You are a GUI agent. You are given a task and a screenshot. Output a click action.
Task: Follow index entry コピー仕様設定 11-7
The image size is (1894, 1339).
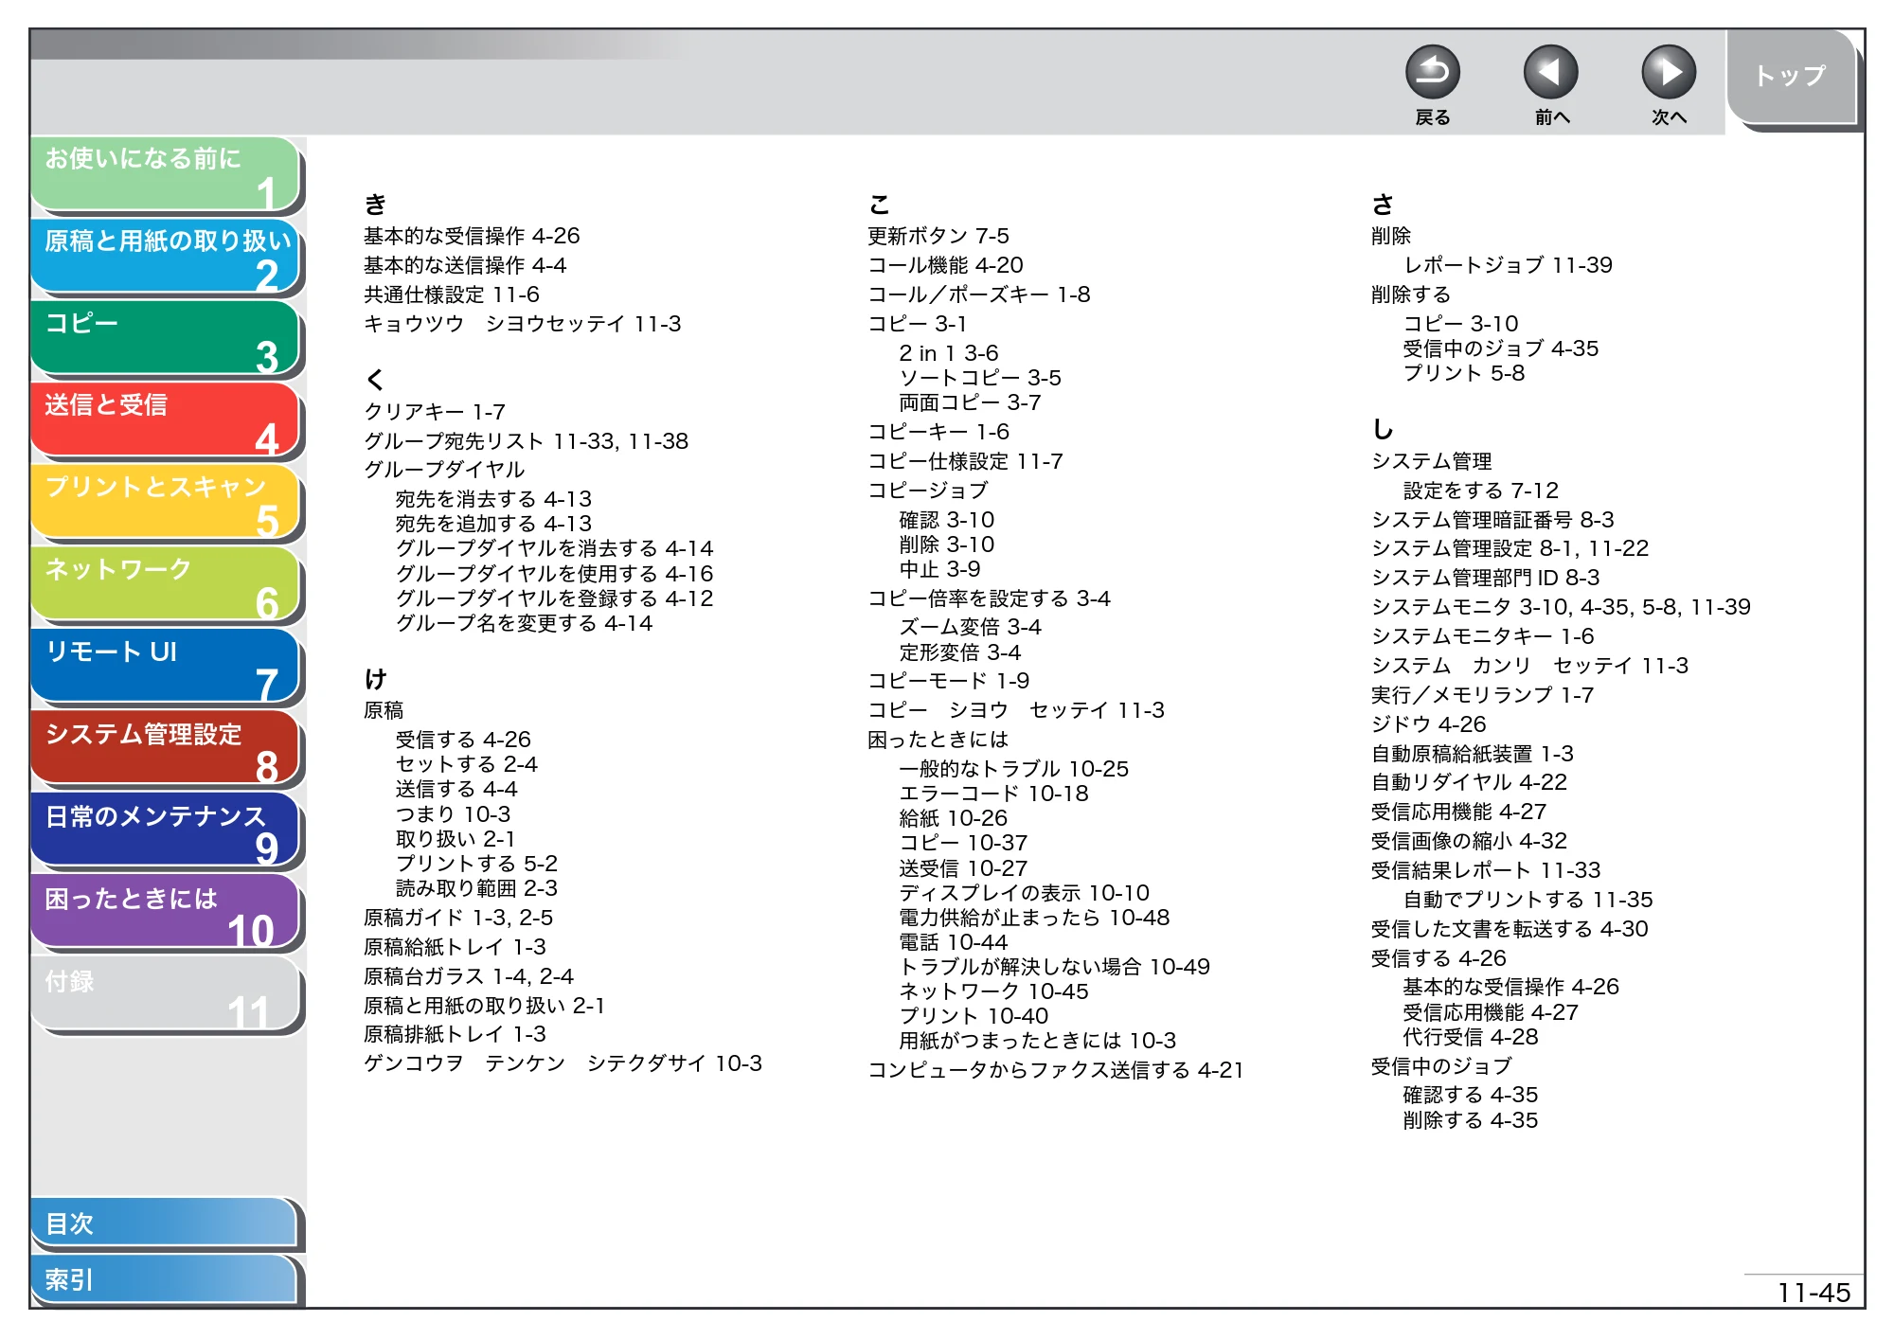(x=965, y=461)
